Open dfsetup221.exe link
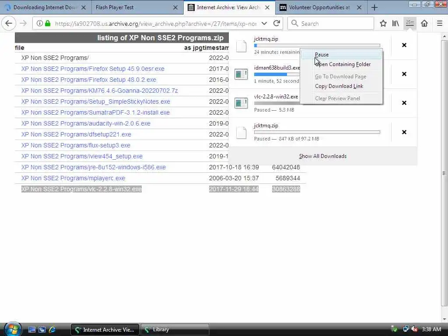Screen dimensions: 448x336 76,134
